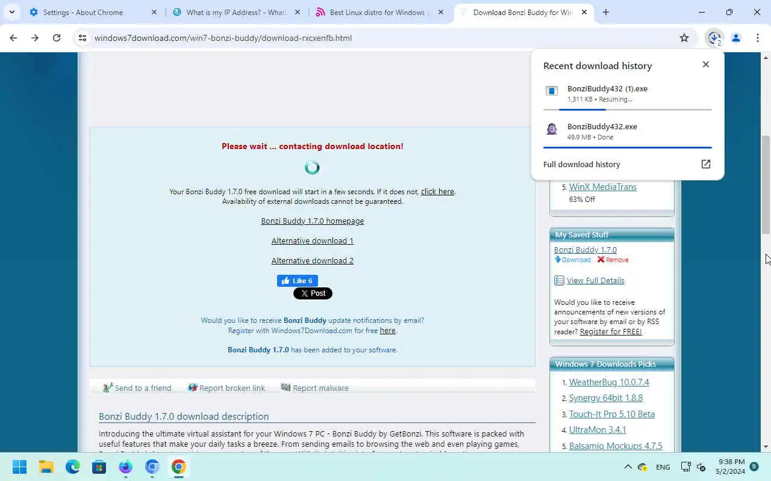This screenshot has width=771, height=481.
Task: Open Microsoft Store from taskbar
Action: (99, 467)
